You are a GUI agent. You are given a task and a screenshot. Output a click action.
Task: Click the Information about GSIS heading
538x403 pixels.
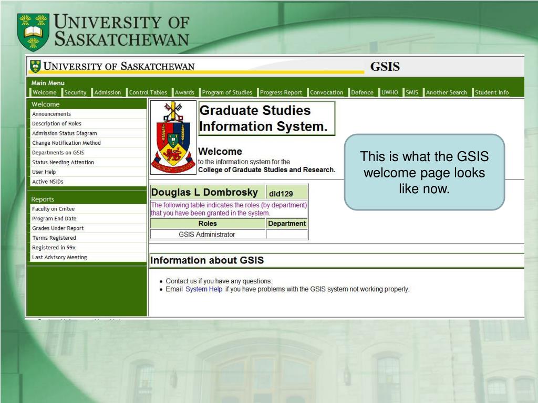tap(207, 260)
